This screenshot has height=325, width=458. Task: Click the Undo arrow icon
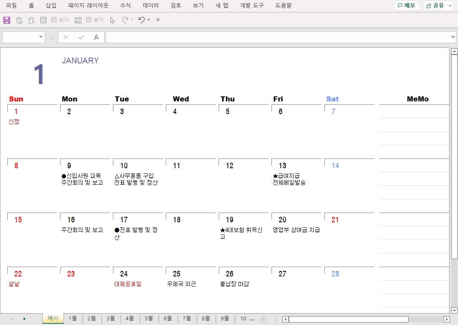click(x=142, y=20)
